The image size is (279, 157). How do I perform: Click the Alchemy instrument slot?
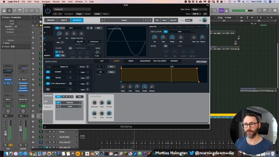8,79
